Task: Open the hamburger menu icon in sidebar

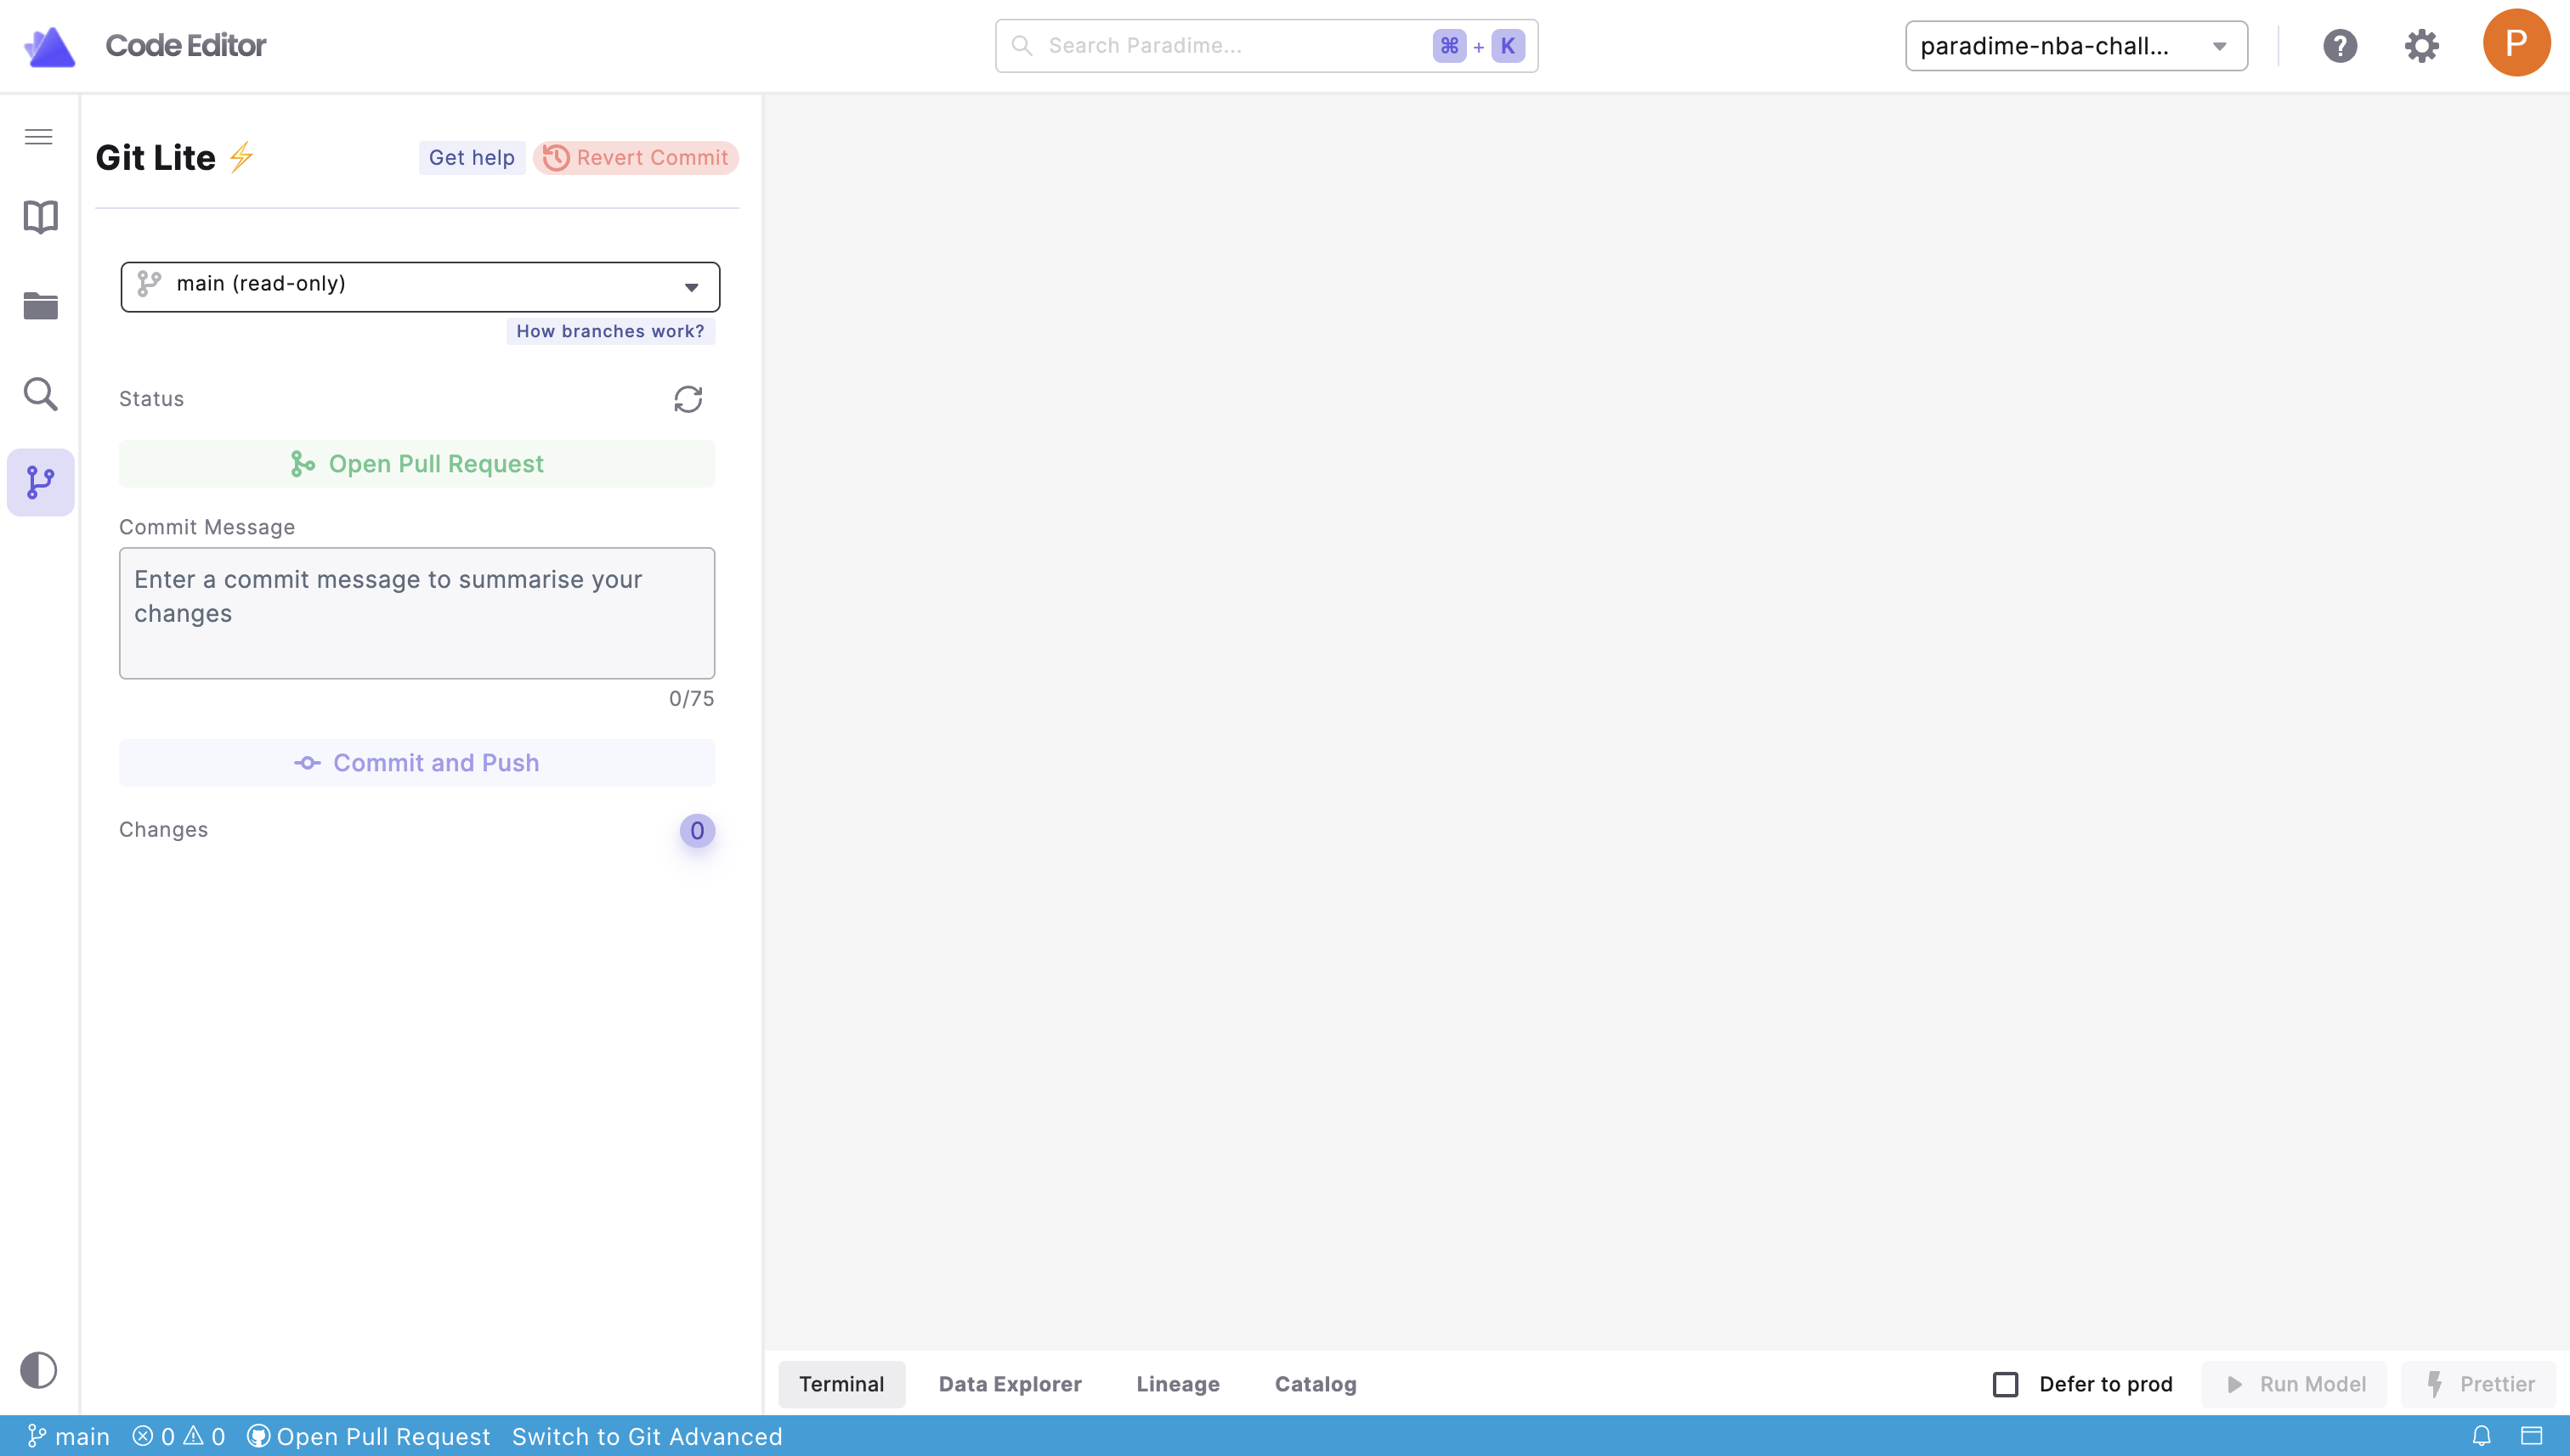Action: click(39, 137)
